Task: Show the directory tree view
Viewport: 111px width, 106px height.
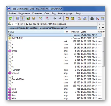Action: coord(34,18)
